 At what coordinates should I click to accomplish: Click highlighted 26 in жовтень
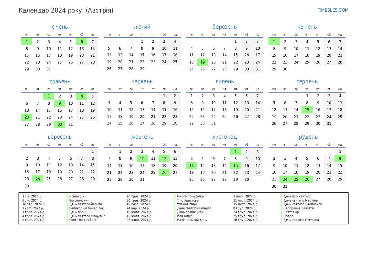point(164,172)
